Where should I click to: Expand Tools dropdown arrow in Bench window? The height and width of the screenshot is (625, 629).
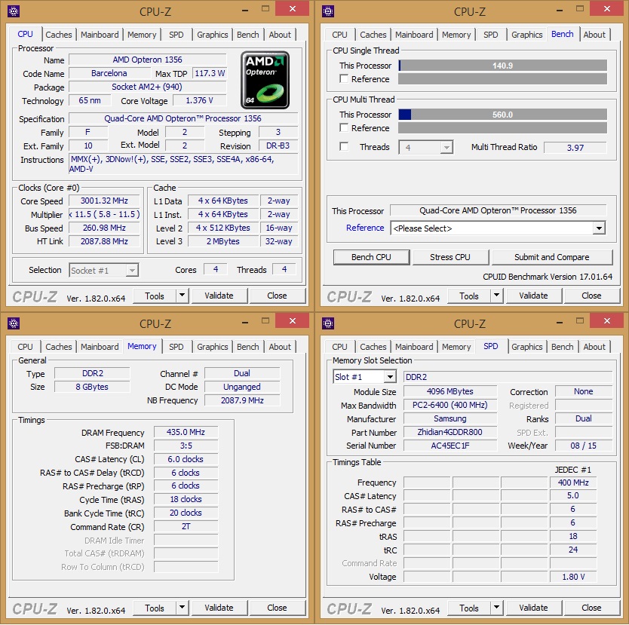[496, 296]
